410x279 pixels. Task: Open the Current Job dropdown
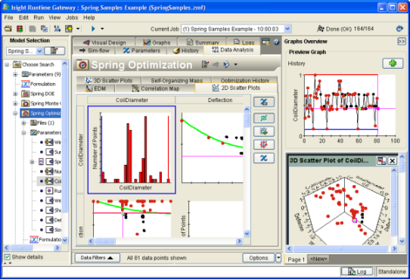coord(287,29)
